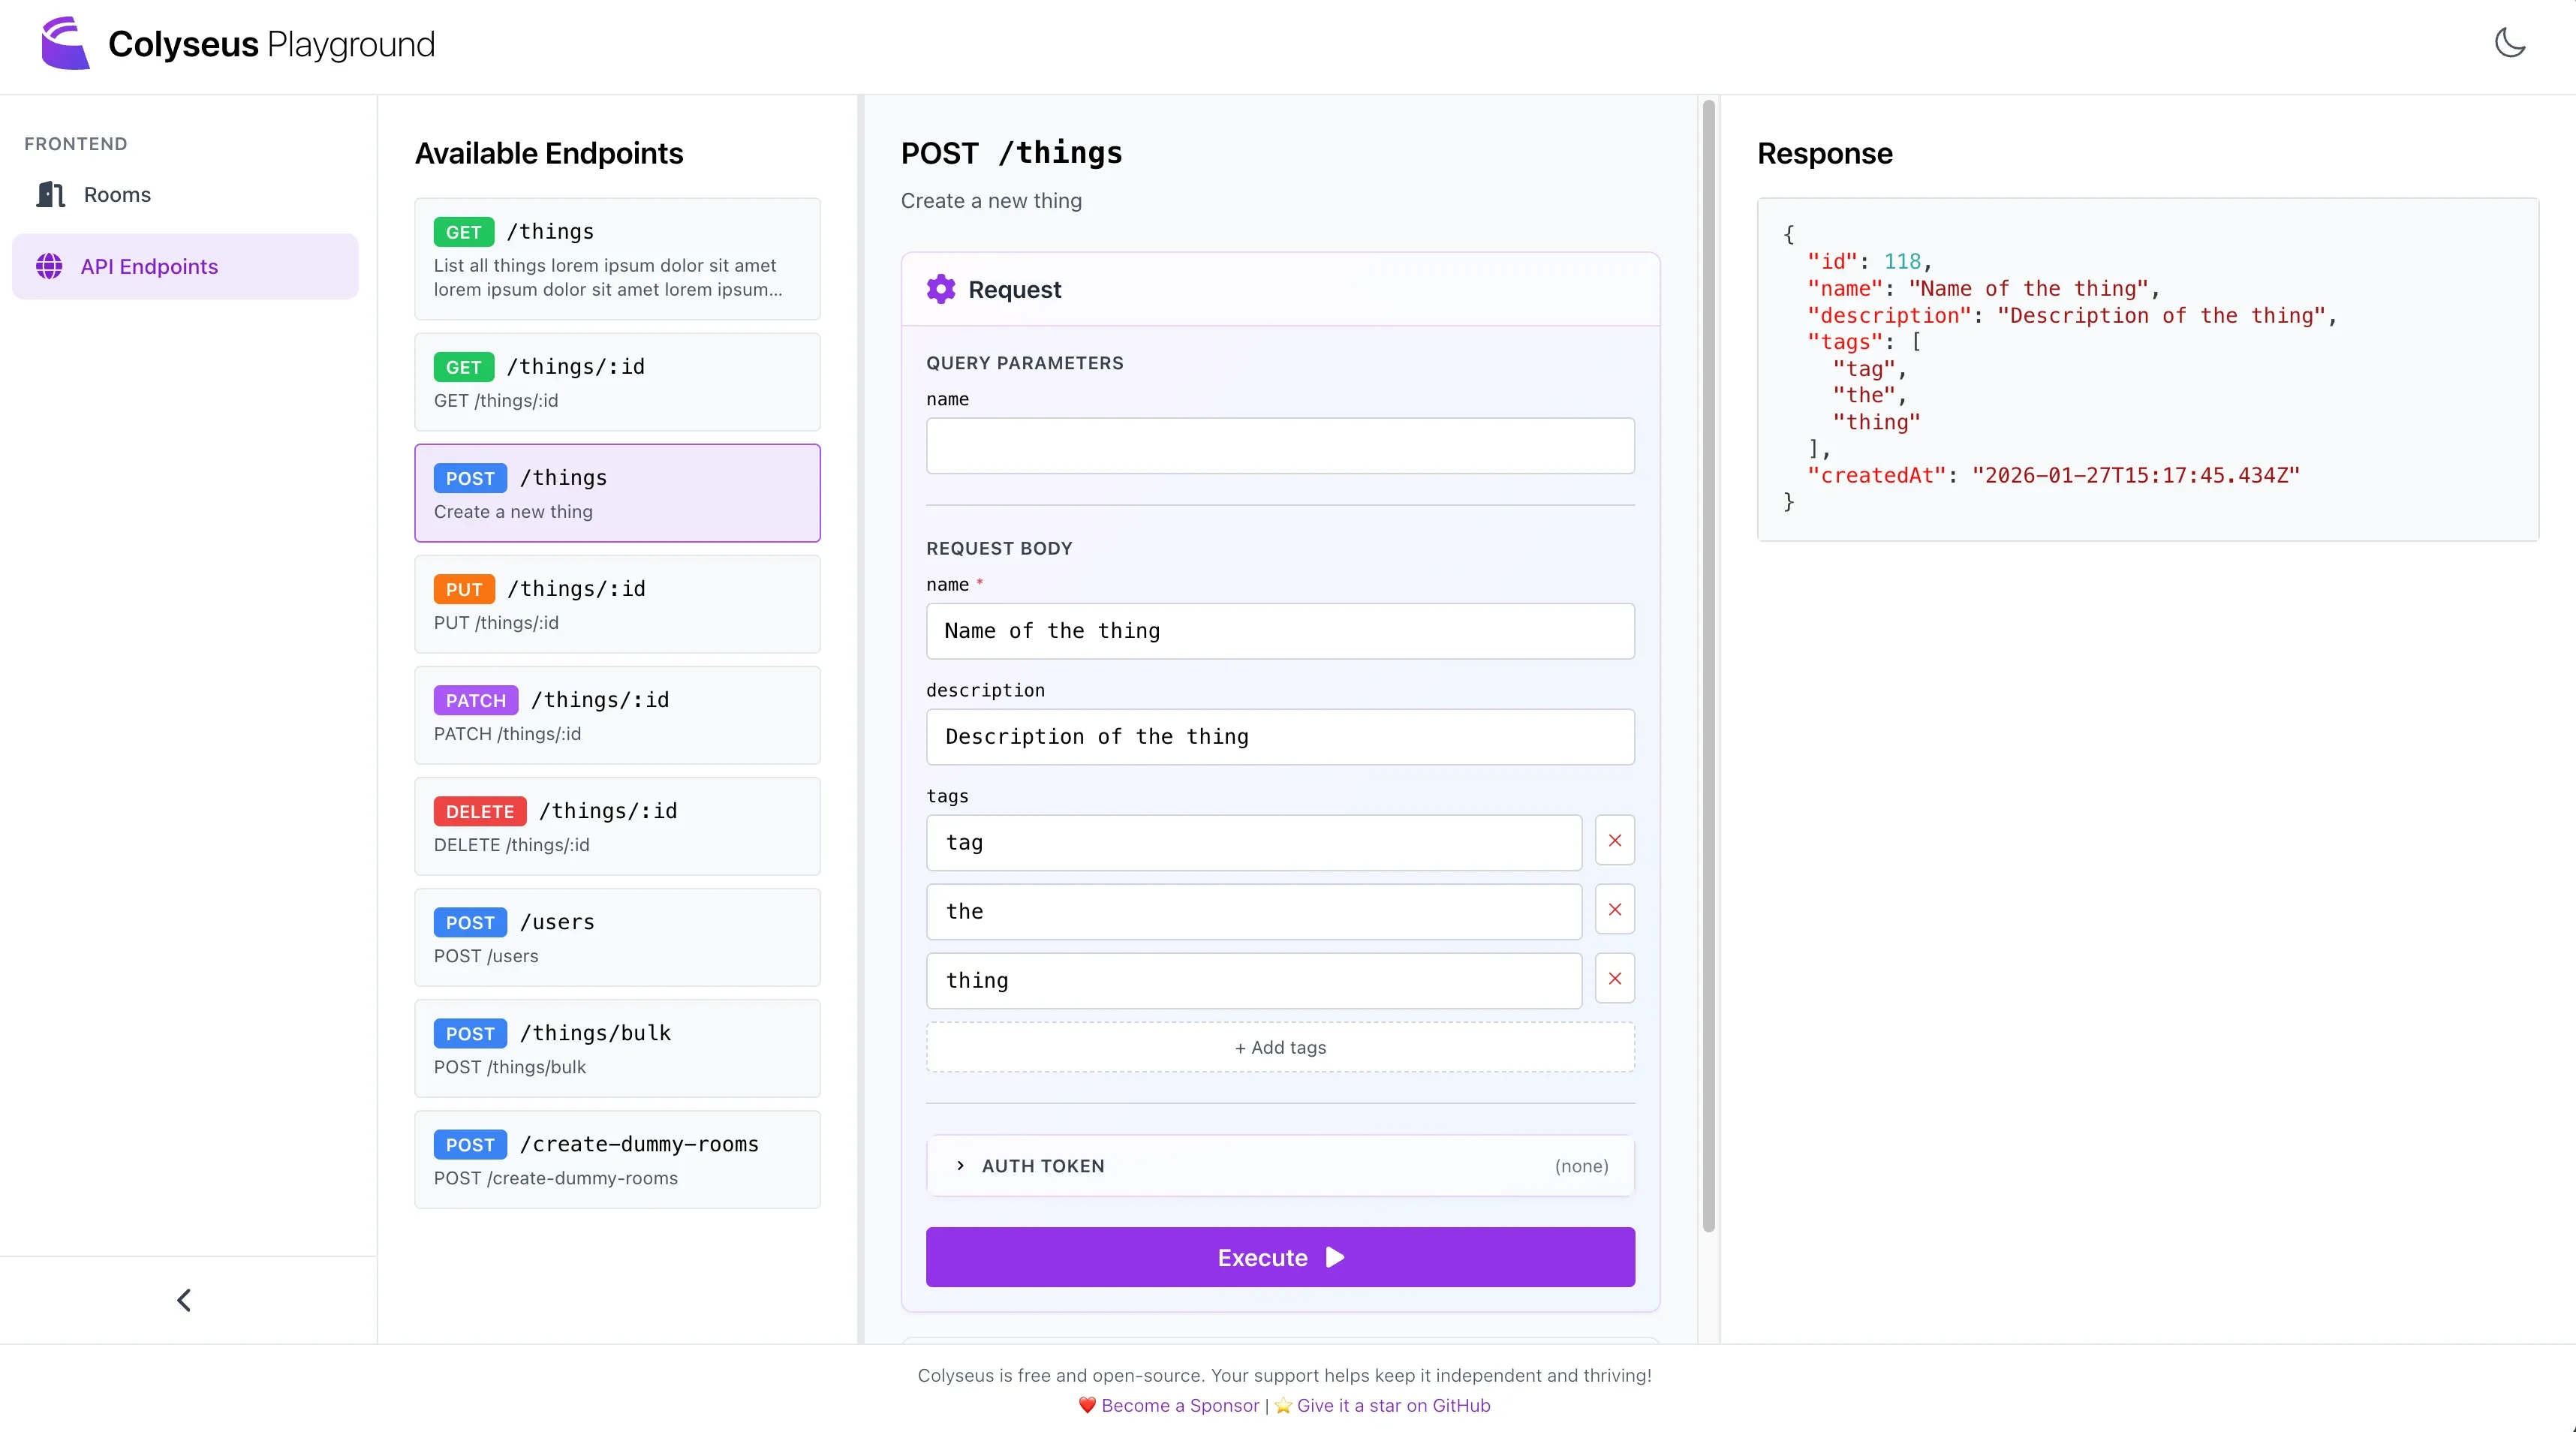Image resolution: width=2576 pixels, height=1432 pixels.
Task: Delete the "thing" tag entry
Action: coord(1614,979)
